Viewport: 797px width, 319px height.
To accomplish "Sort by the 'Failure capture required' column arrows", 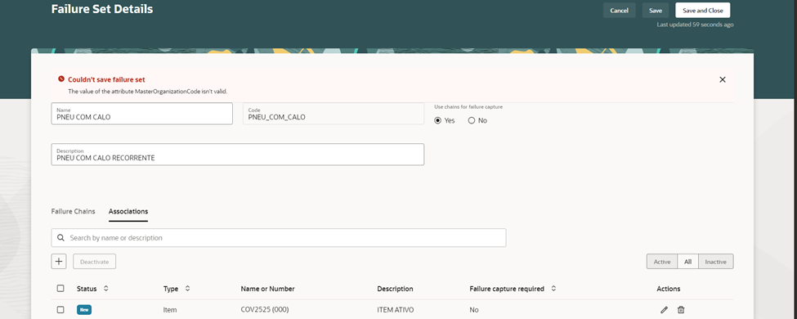I will (553, 289).
